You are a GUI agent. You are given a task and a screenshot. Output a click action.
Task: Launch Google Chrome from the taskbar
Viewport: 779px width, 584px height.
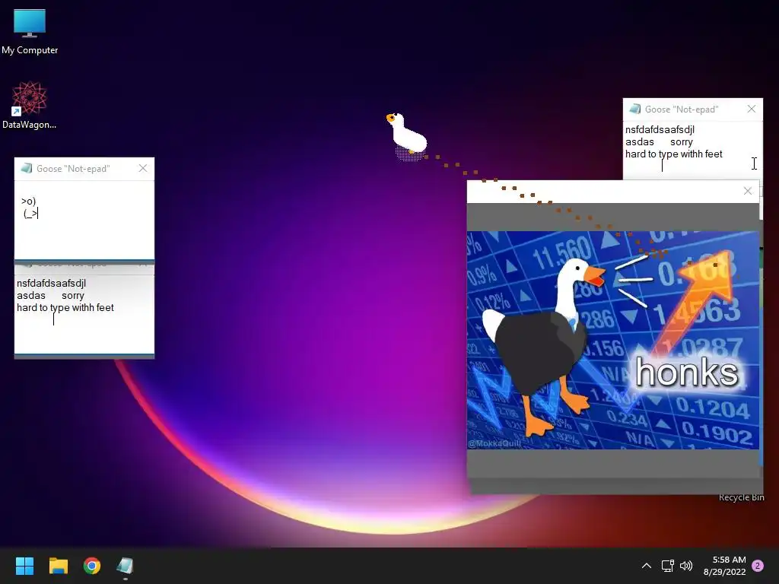coord(92,566)
